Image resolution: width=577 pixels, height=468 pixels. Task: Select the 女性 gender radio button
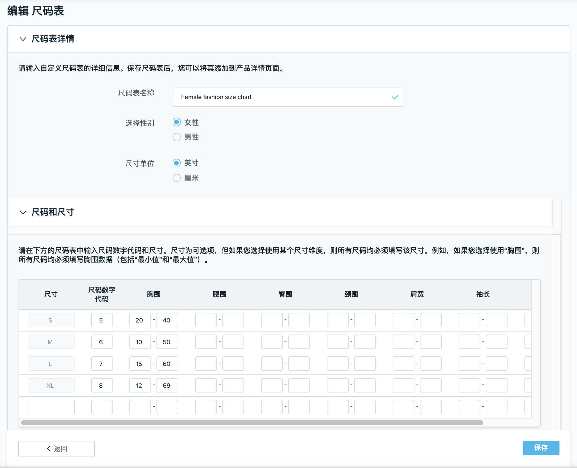177,122
